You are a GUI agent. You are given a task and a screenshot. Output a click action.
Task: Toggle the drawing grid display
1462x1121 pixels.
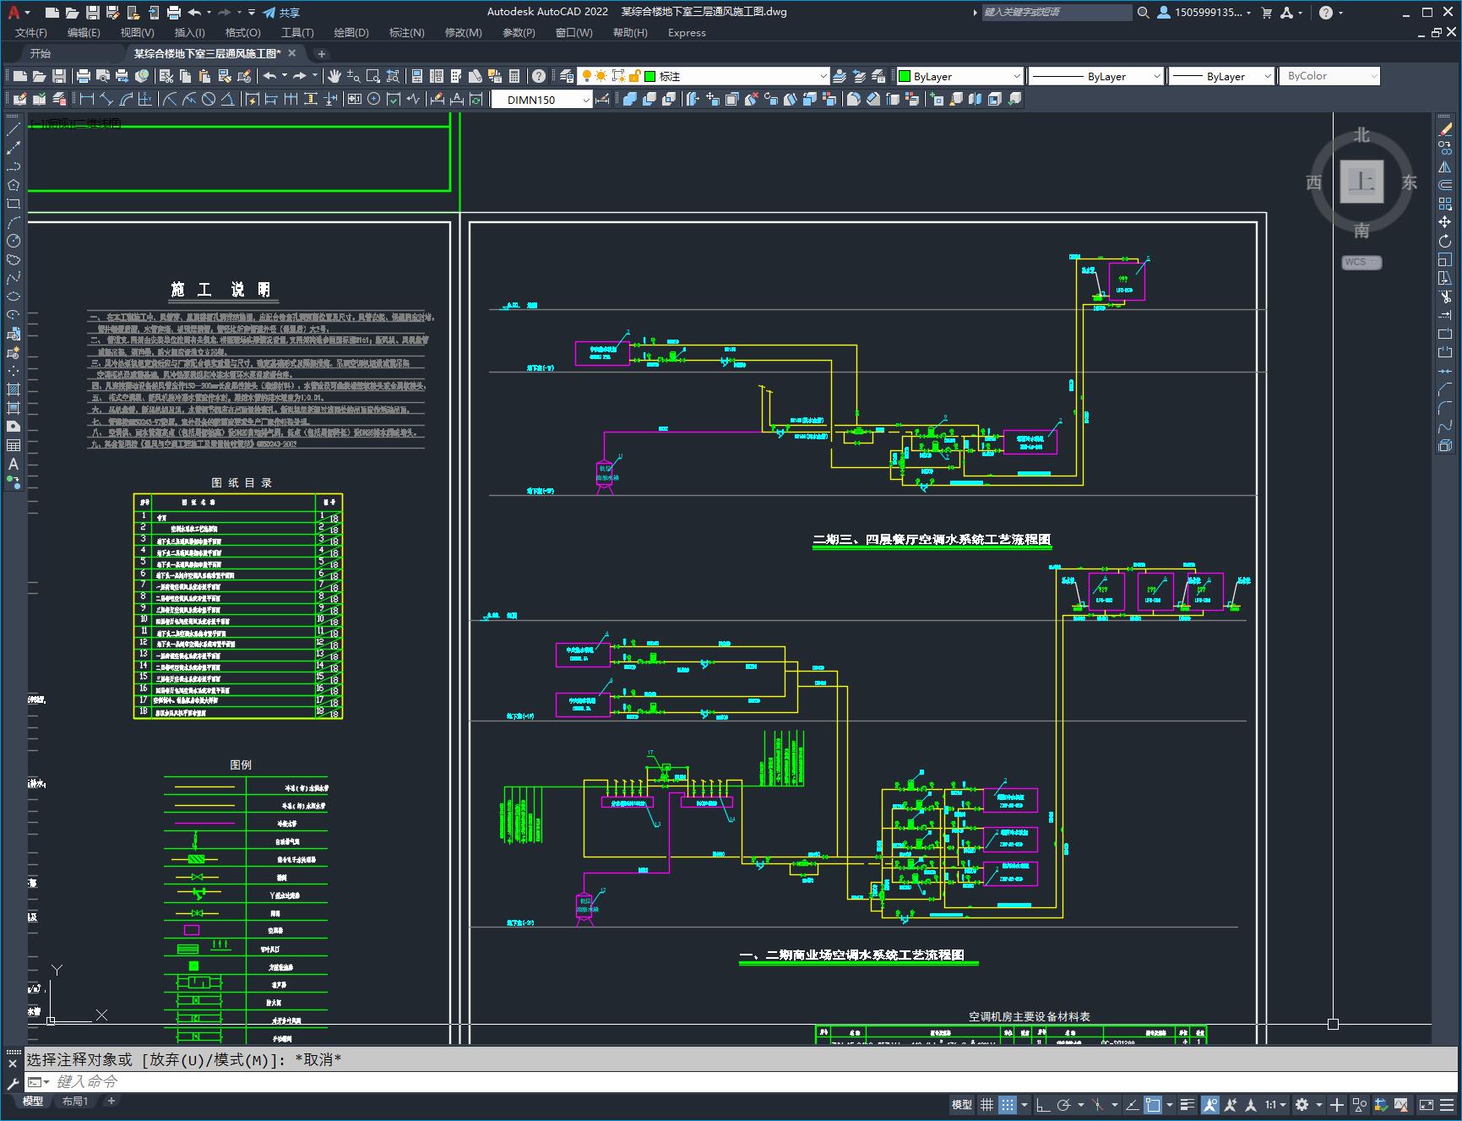point(986,1104)
